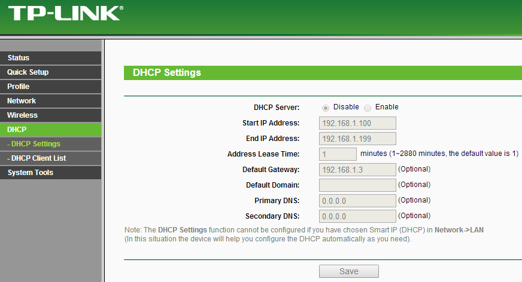Open Quick Setup in the sidebar
The width and height of the screenshot is (522, 282).
51,72
